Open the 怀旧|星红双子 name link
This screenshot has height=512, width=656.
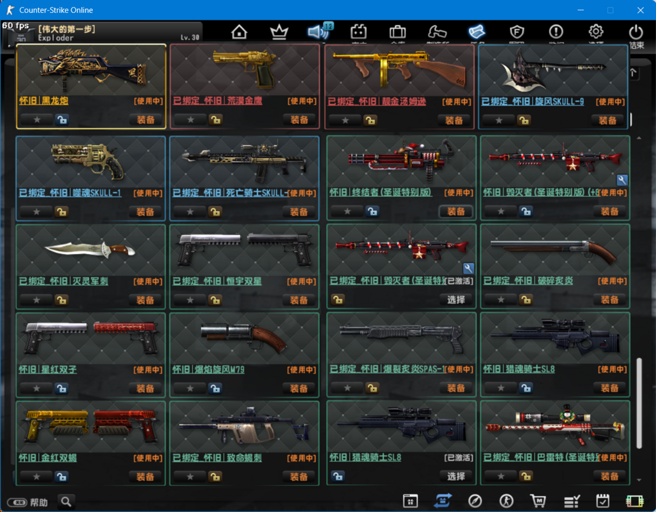[x=48, y=369]
